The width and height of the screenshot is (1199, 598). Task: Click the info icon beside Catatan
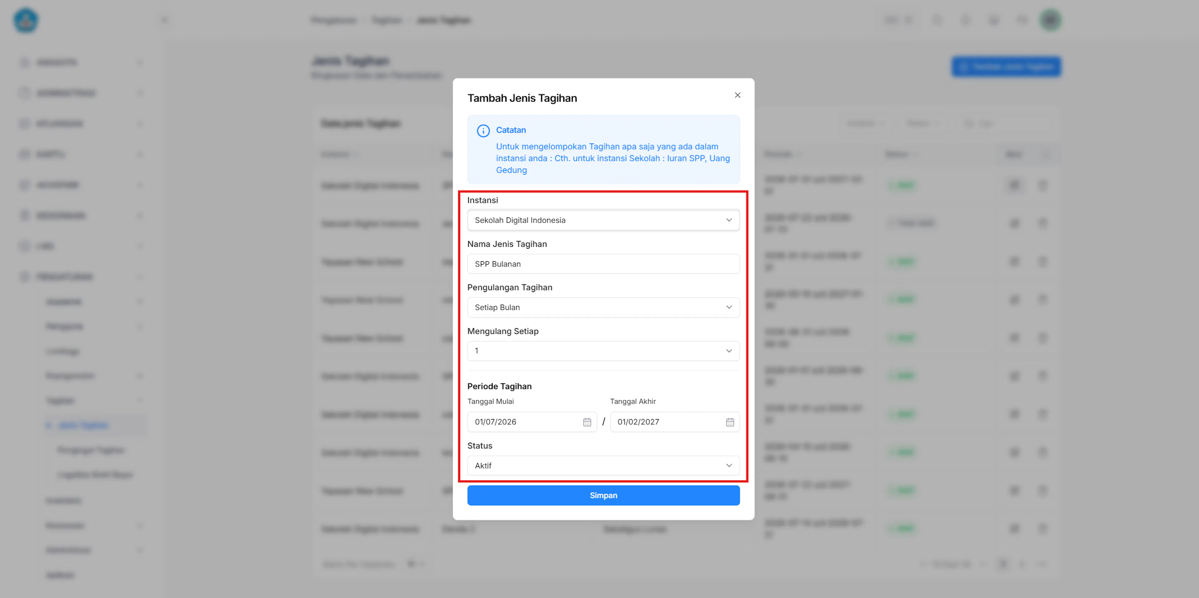point(483,131)
